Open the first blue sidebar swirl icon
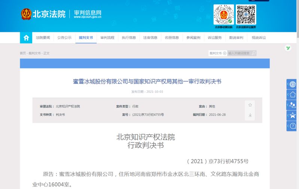Viewport: 299px width, 189px height. click(292, 84)
